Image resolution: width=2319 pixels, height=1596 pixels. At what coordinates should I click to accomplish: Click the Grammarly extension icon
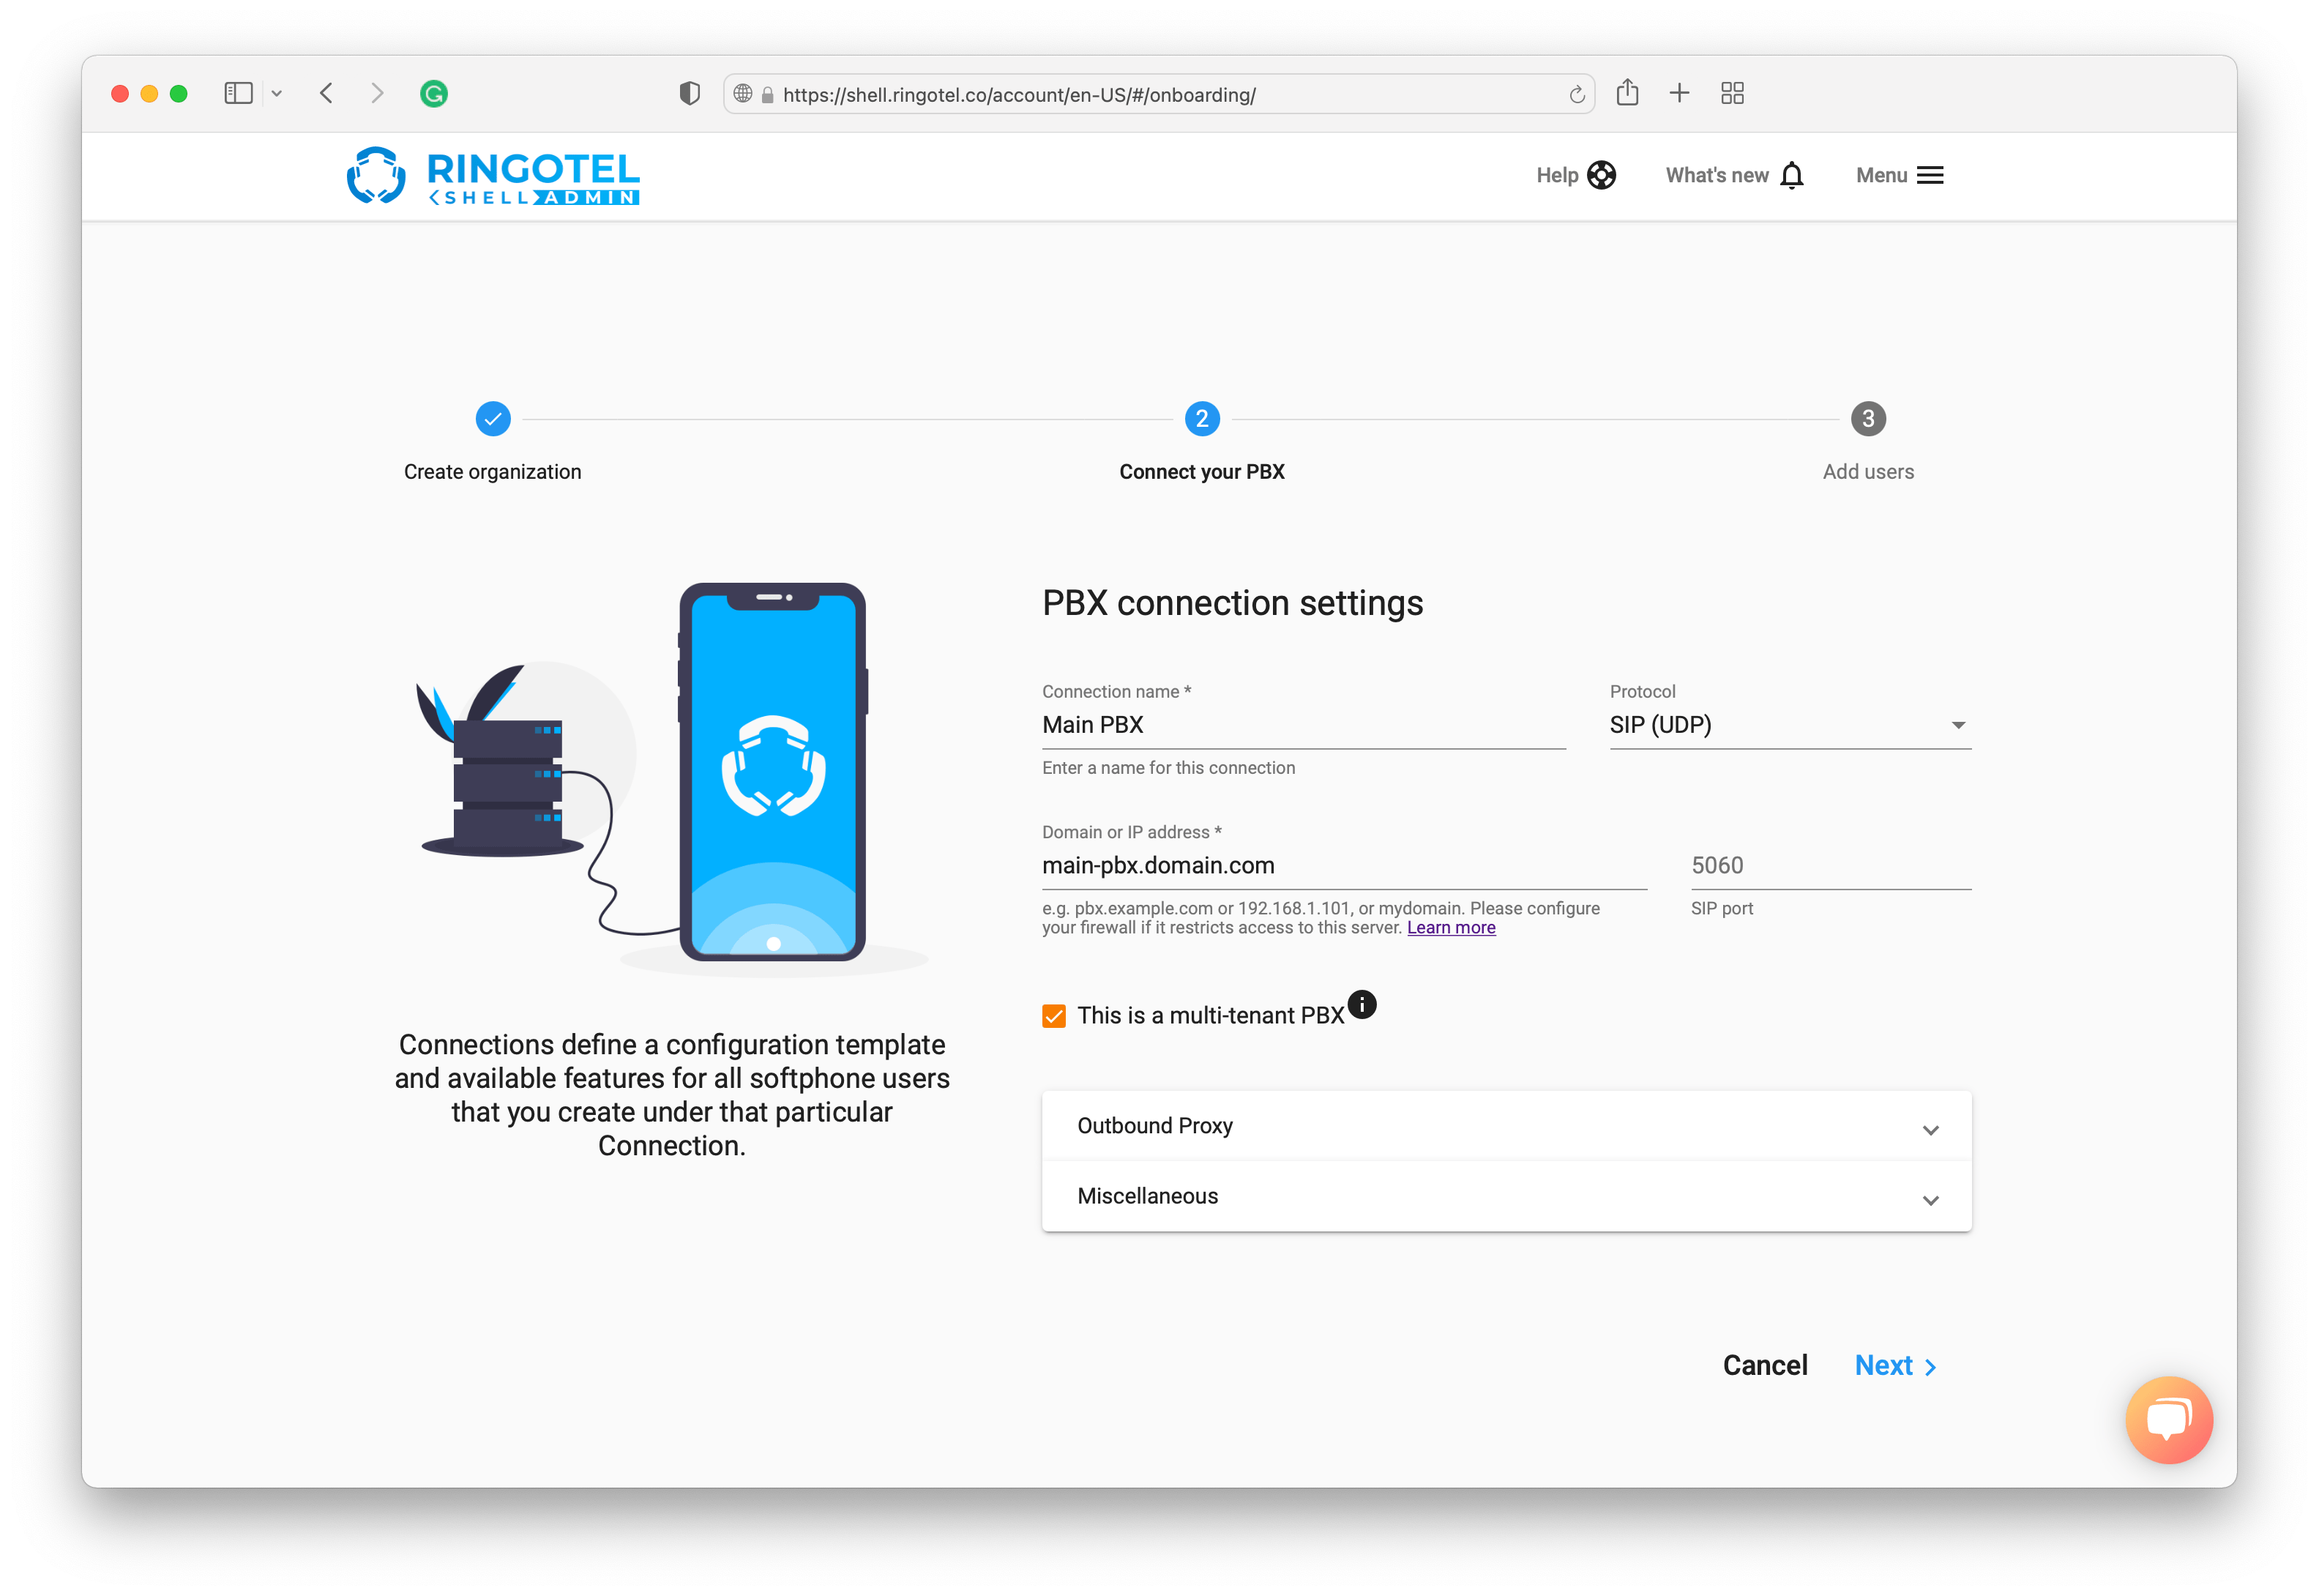point(434,94)
